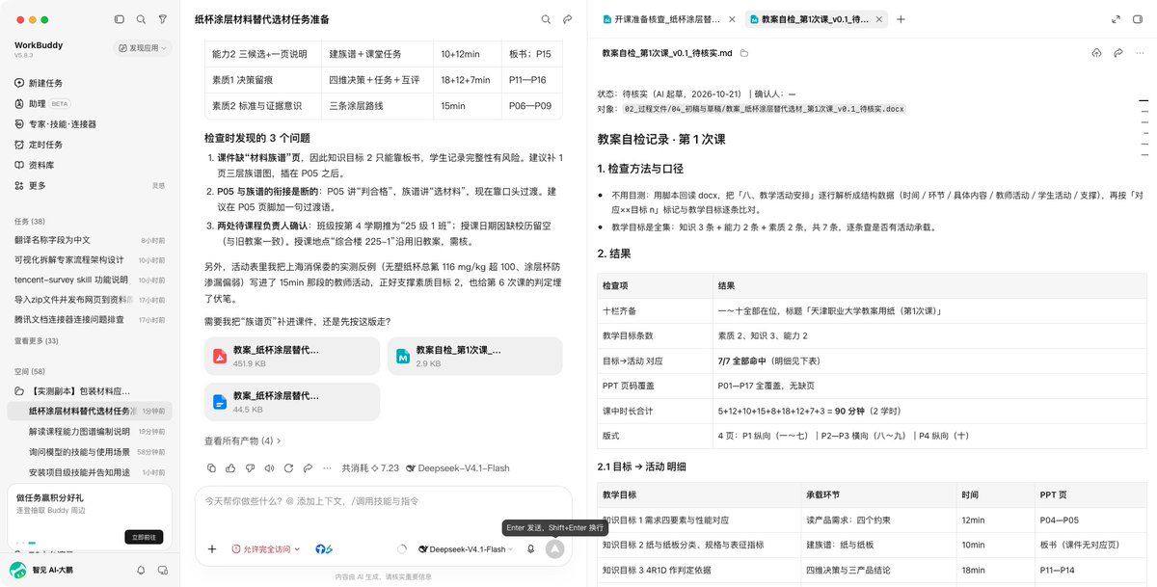Viewport: 1157px width, 587px height.
Task: Close the 开课准备核查 tab
Action: tap(732, 19)
